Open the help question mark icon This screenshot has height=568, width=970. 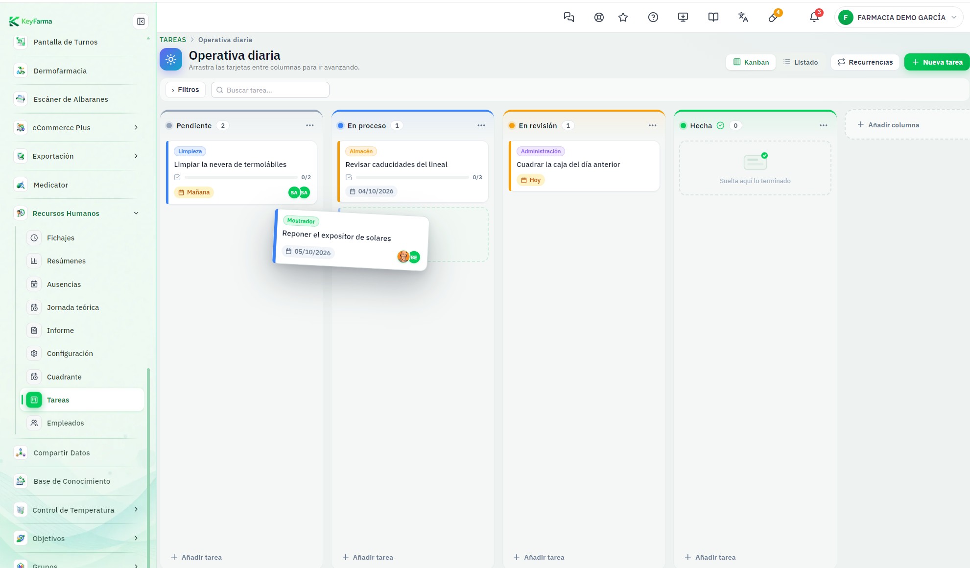(x=653, y=18)
